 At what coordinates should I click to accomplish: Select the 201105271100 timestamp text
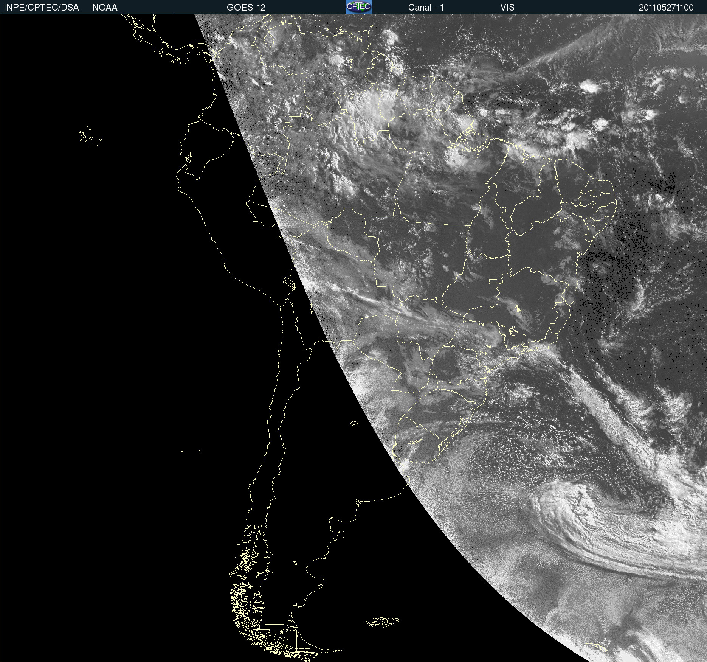pyautogui.click(x=666, y=8)
